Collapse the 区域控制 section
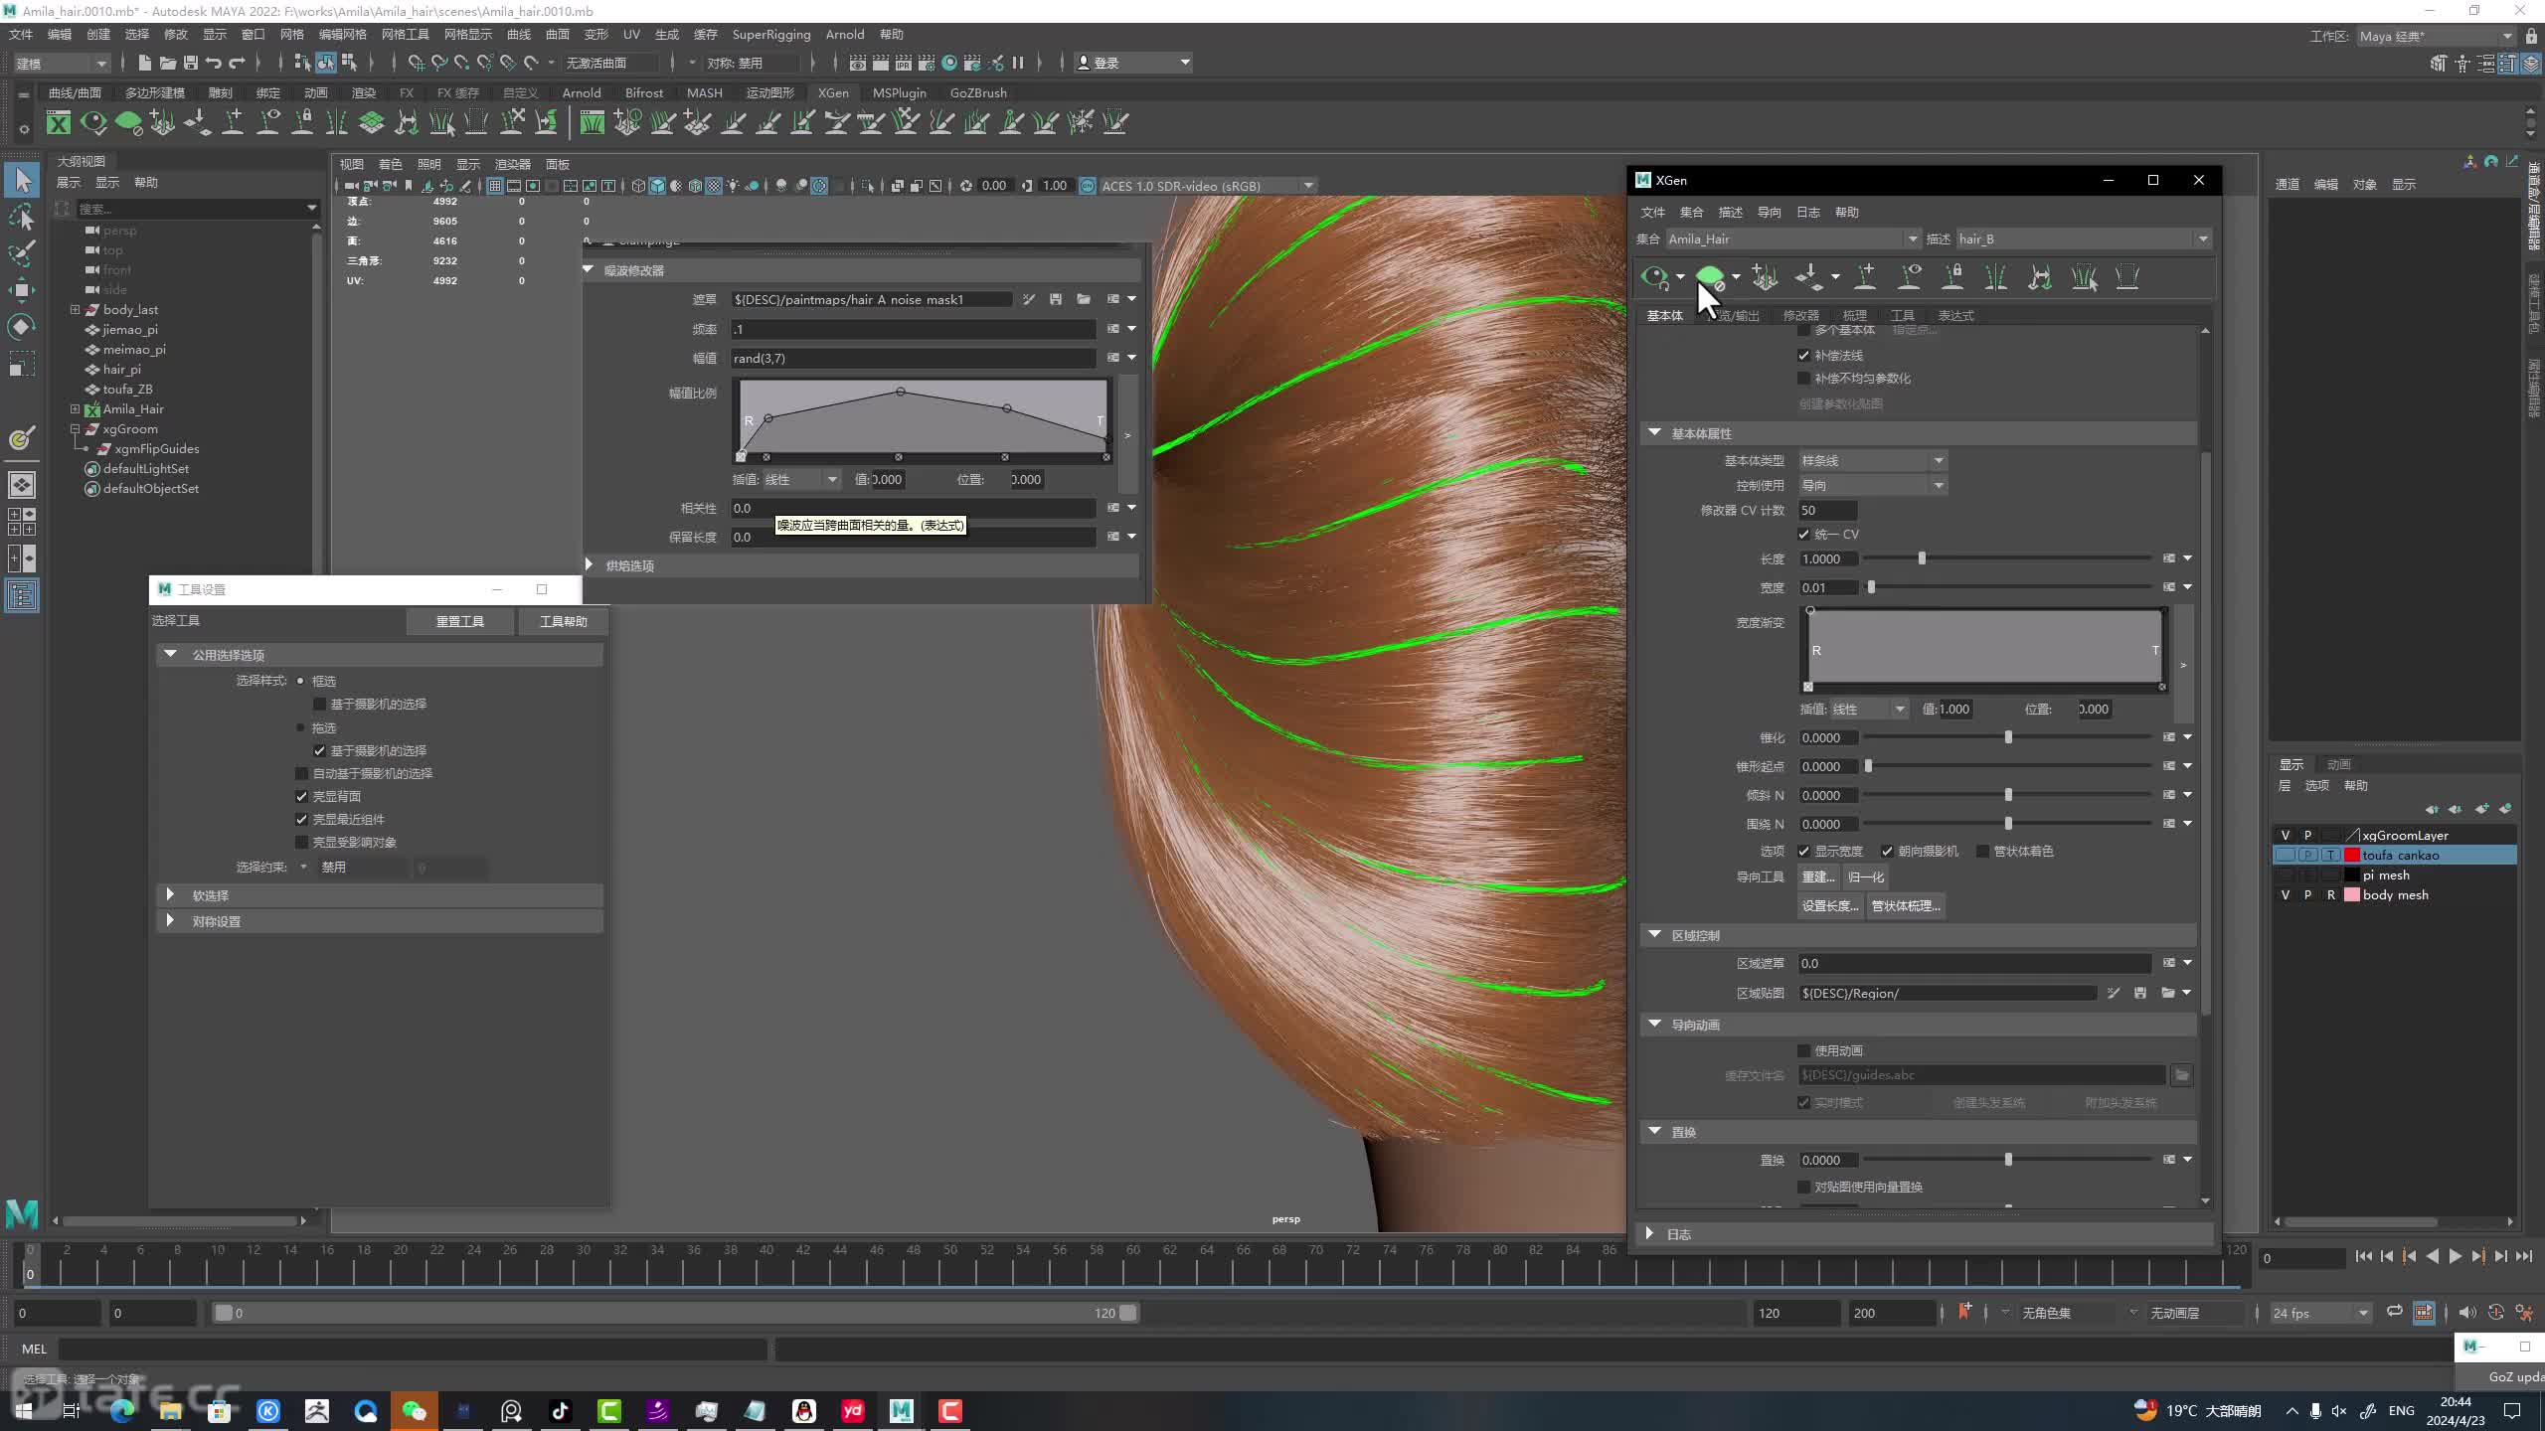 [1654, 934]
